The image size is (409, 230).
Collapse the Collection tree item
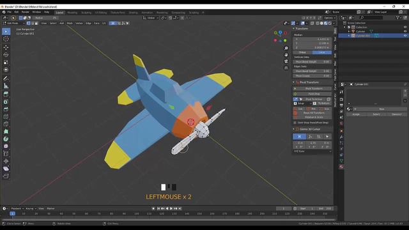tap(345, 27)
